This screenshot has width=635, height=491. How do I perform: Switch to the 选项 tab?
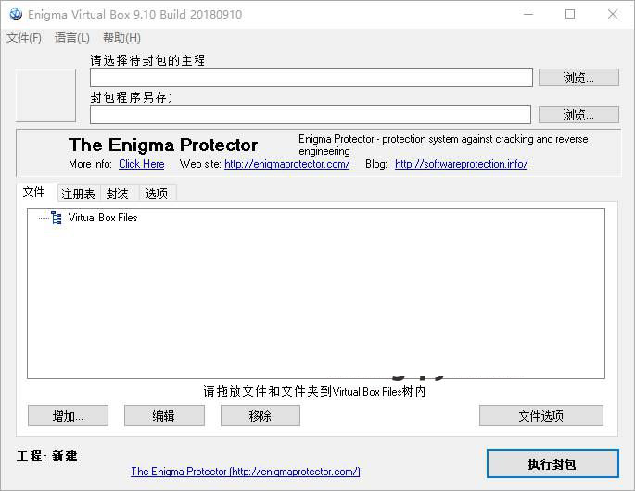pyautogui.click(x=157, y=194)
